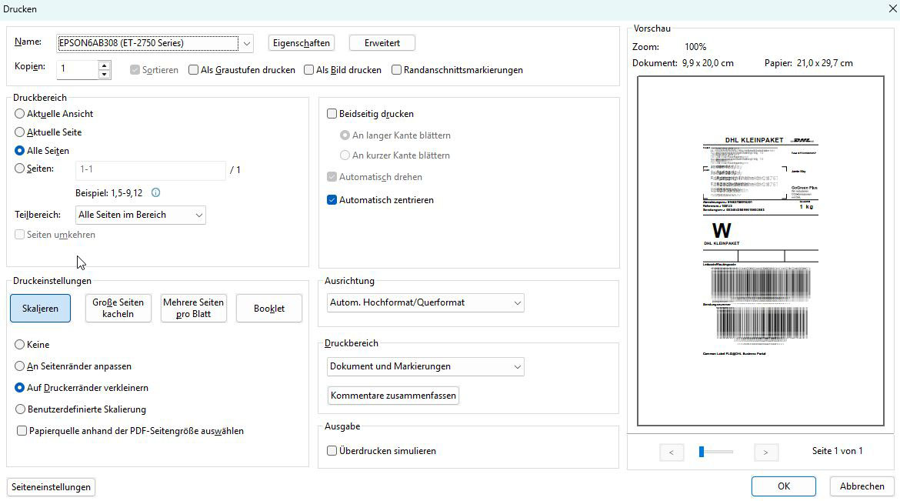Increase copies with the up spinner arrow
The height and width of the screenshot is (501, 900).
coord(104,65)
